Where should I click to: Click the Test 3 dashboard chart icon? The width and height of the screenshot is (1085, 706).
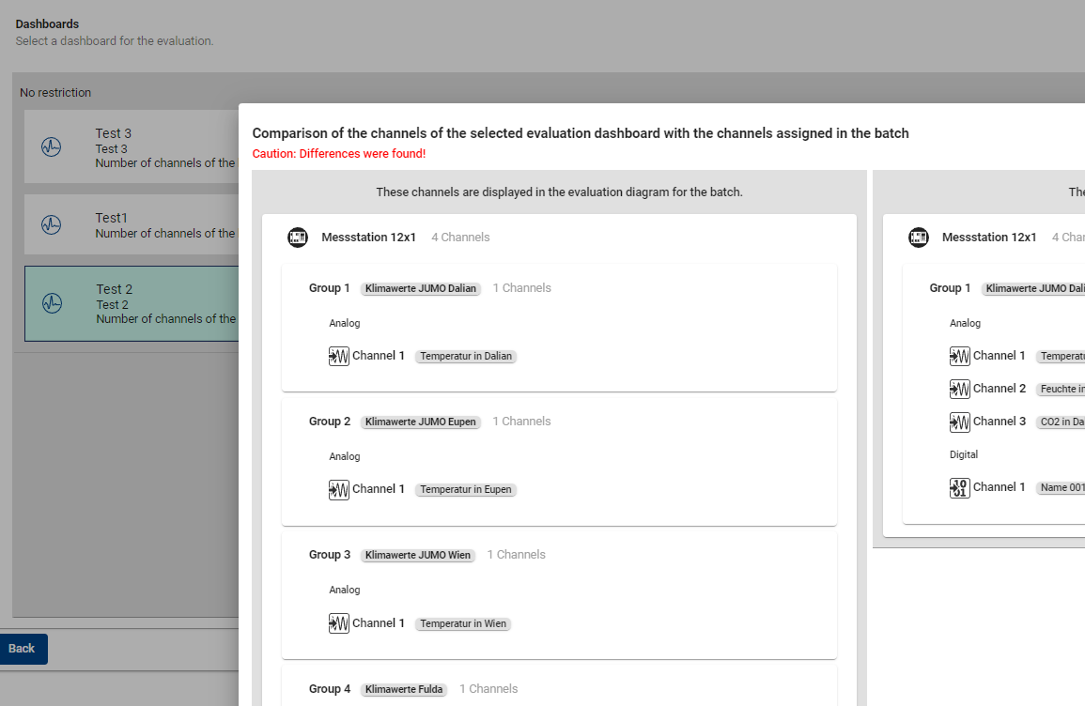click(52, 147)
